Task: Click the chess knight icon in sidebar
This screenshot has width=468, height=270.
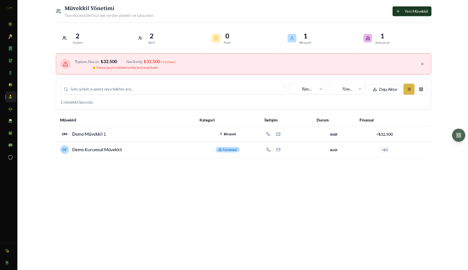Action: pyautogui.click(x=10, y=73)
